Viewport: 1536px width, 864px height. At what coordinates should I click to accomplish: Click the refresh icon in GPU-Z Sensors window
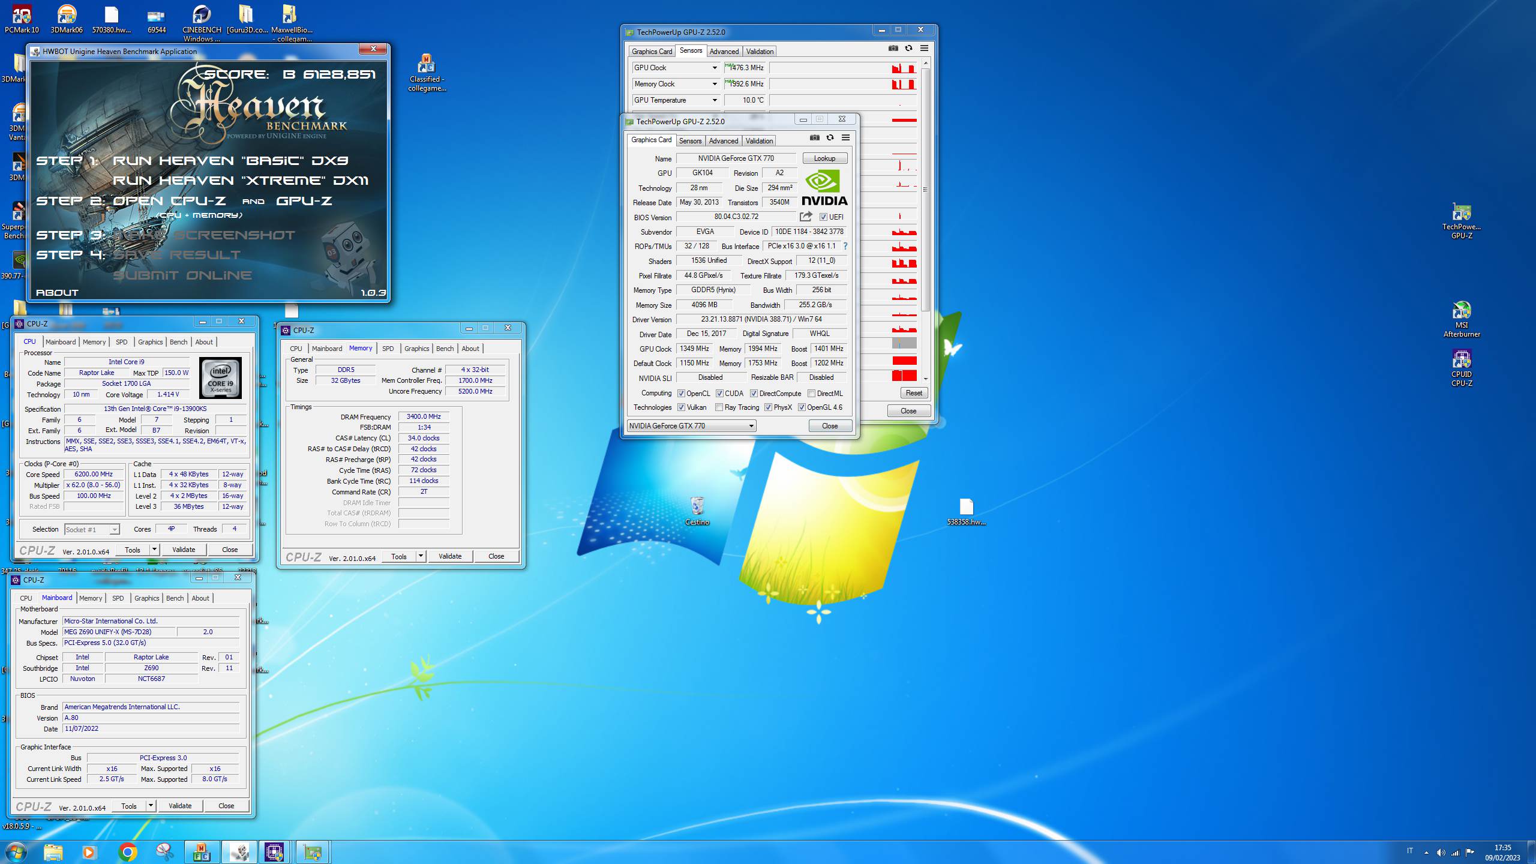908,48
